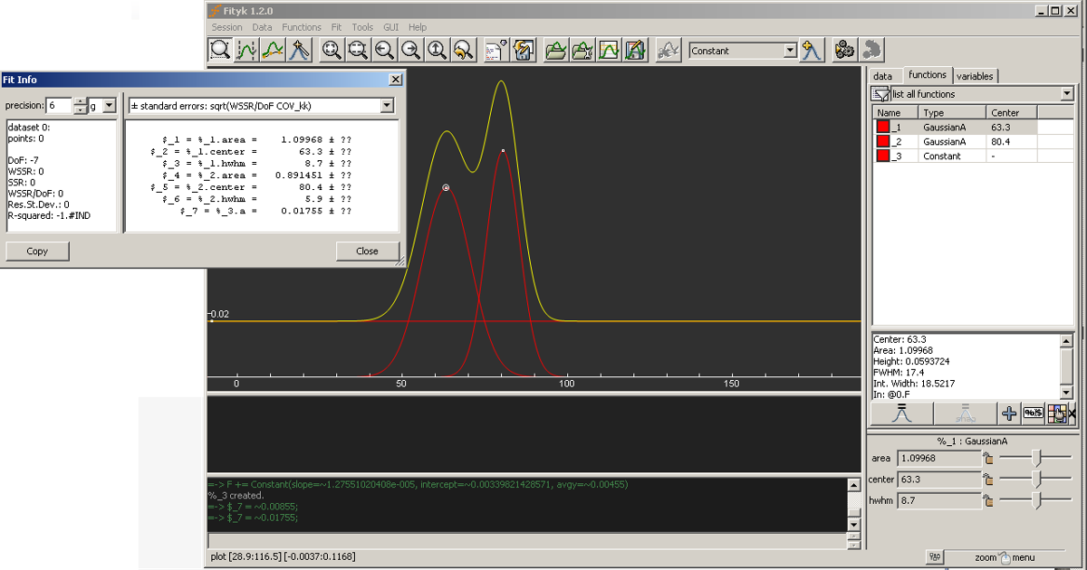Click Close in the Fit Info dialog

point(367,251)
